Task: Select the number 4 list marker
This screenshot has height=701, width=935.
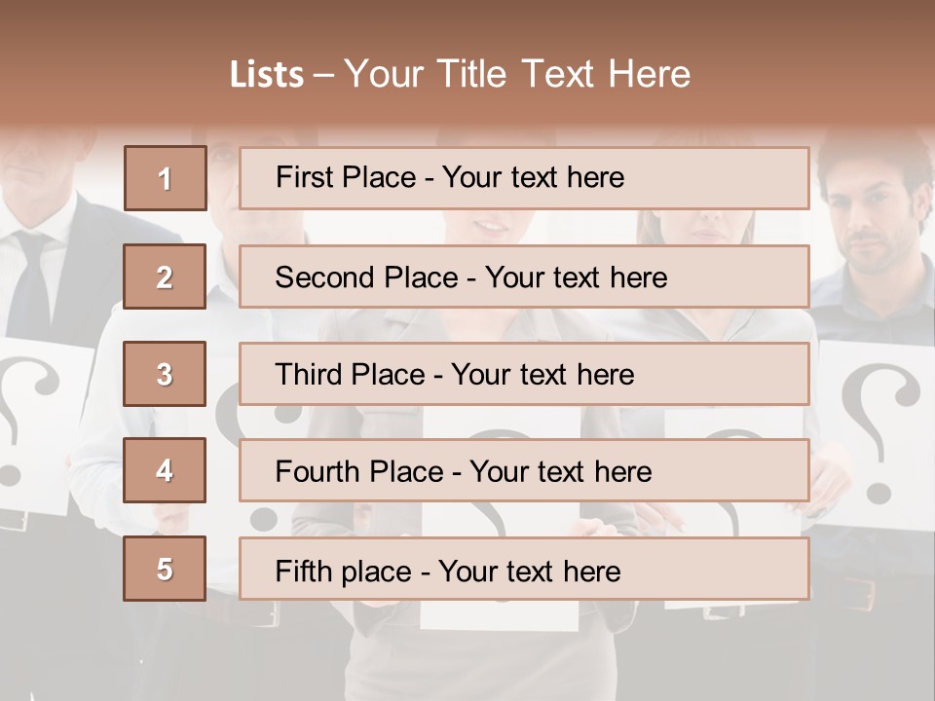Action: [165, 471]
